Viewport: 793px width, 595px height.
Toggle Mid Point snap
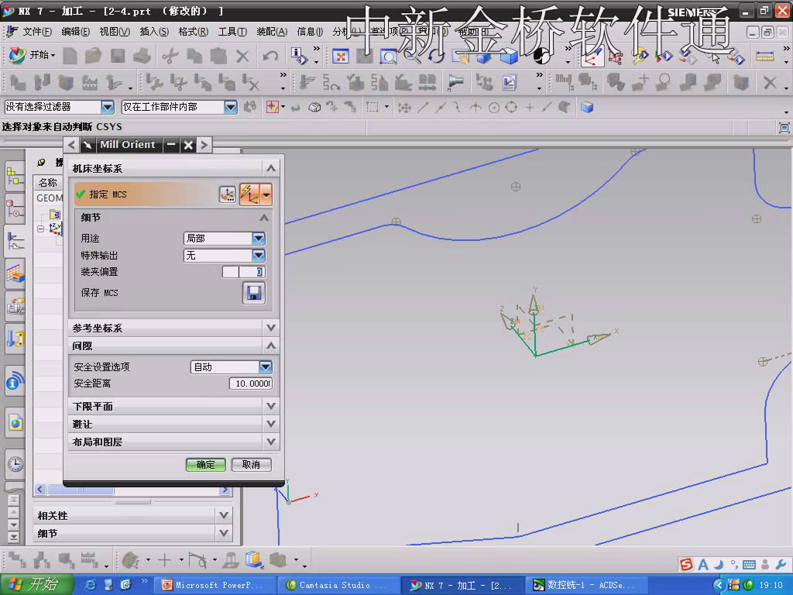(x=441, y=107)
